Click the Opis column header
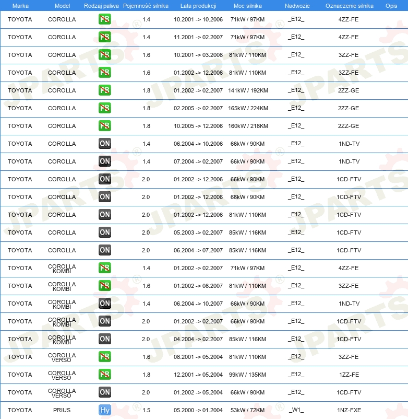This screenshot has width=408, height=419. (391, 6)
